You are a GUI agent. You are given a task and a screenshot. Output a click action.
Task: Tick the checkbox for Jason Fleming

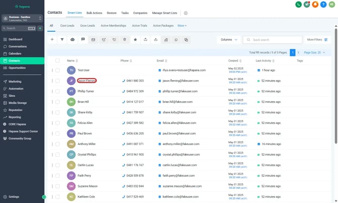coord(58,81)
